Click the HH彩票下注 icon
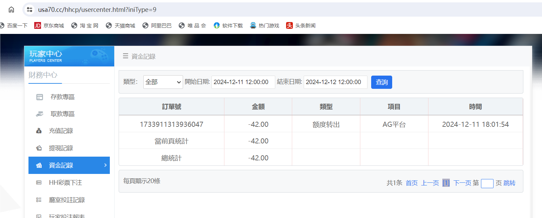 [x=39, y=183]
